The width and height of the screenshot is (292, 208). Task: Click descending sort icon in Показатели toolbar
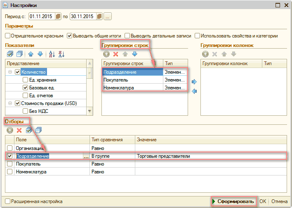[61, 54]
